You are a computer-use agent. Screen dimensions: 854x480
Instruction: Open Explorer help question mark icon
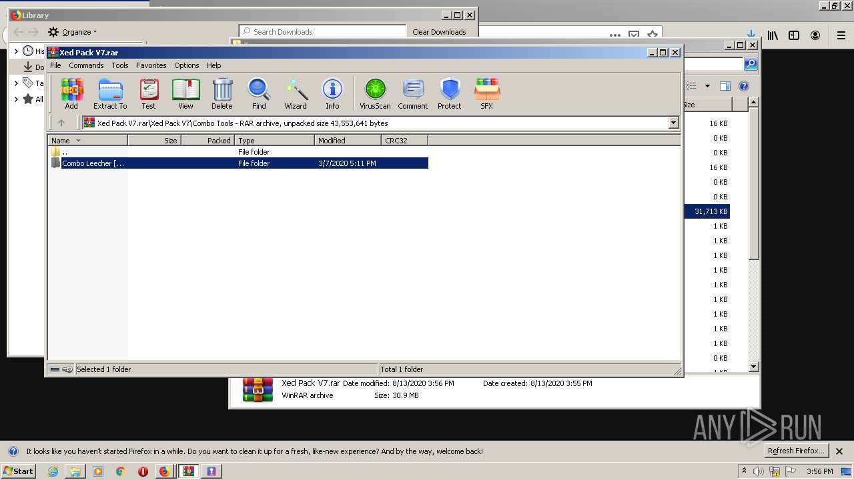pyautogui.click(x=744, y=86)
